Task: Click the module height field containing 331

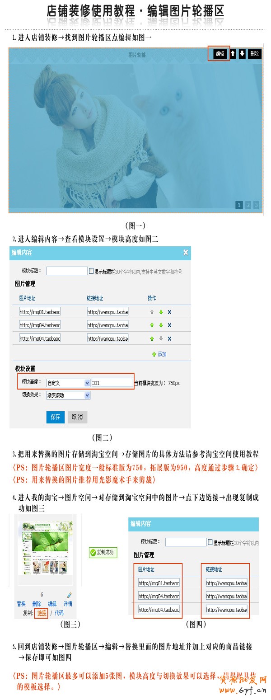Action: point(112,383)
